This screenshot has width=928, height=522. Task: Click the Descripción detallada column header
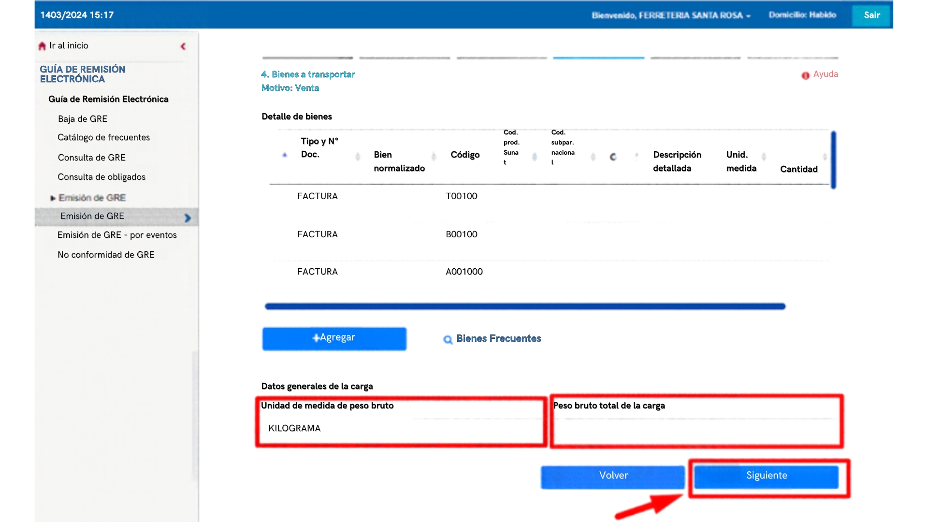click(x=677, y=161)
